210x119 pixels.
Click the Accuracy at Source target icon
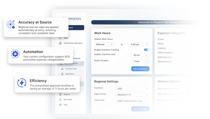click(x=11, y=24)
